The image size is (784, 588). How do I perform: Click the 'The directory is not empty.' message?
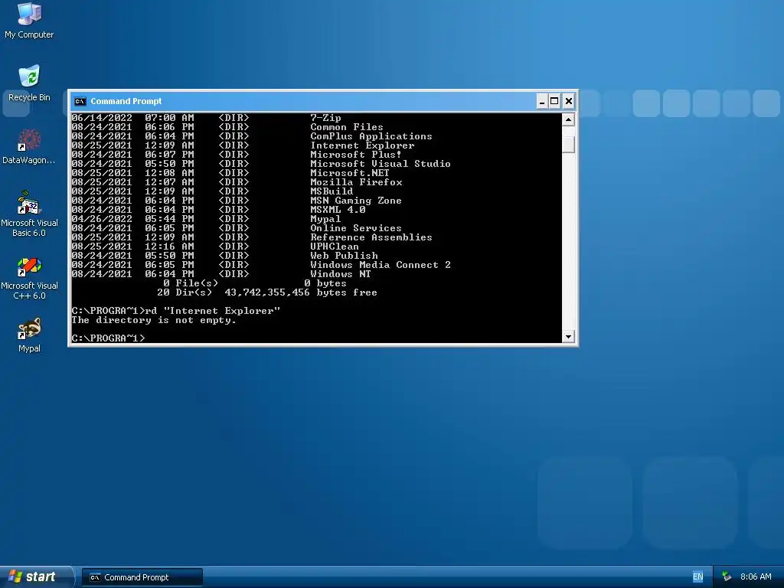[x=153, y=320]
